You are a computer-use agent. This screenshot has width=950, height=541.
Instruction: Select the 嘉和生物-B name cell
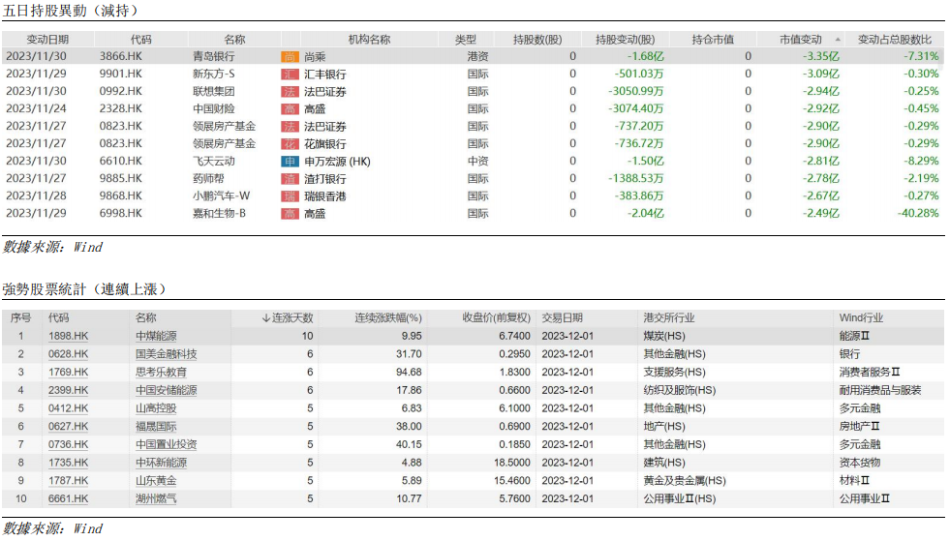click(x=219, y=213)
